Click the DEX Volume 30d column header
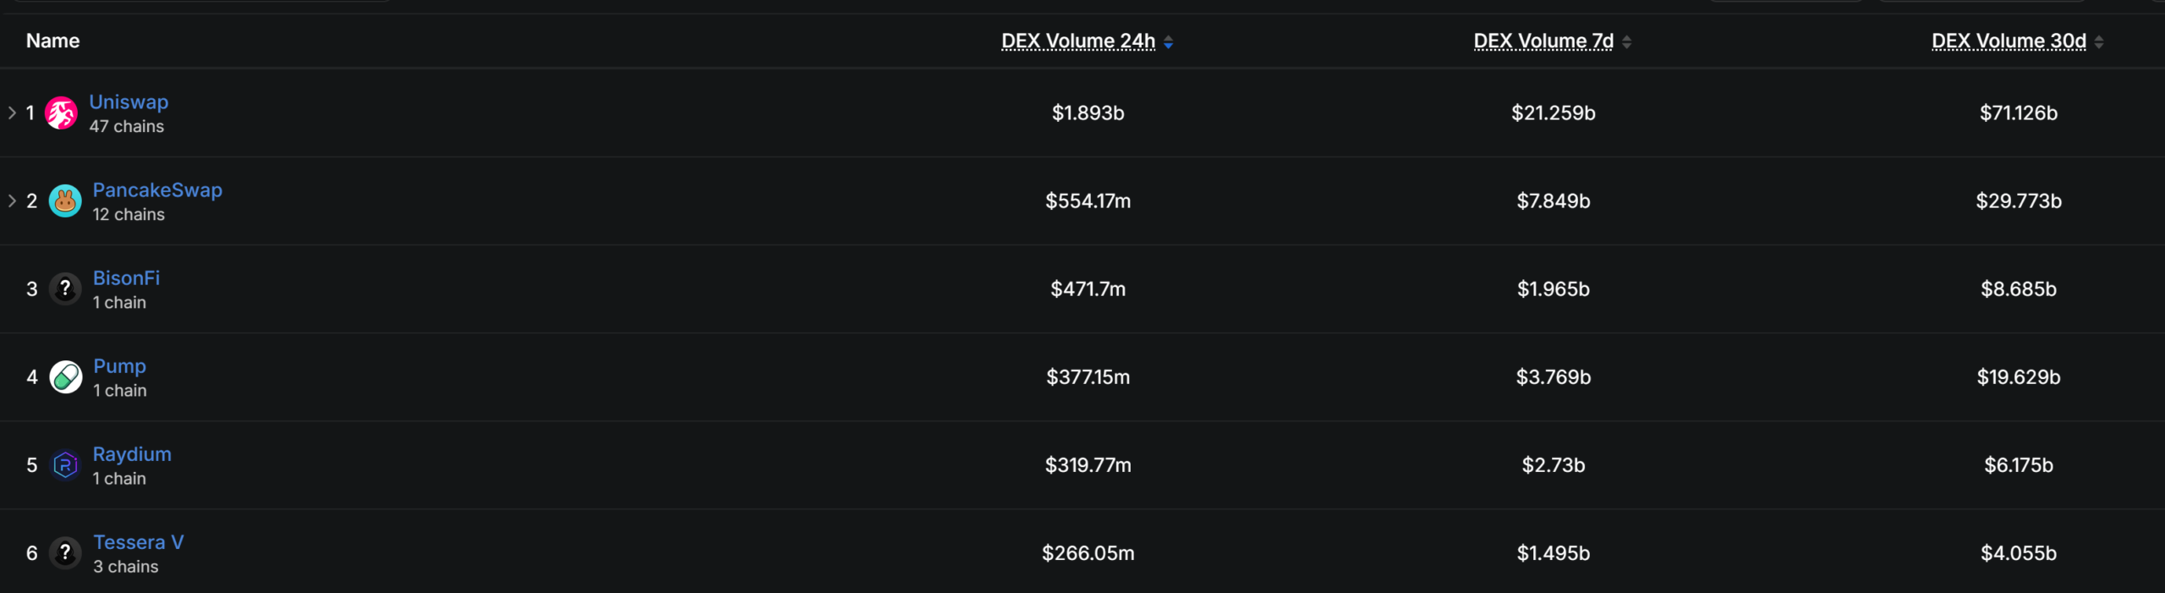This screenshot has width=2165, height=593. pyautogui.click(x=2009, y=41)
